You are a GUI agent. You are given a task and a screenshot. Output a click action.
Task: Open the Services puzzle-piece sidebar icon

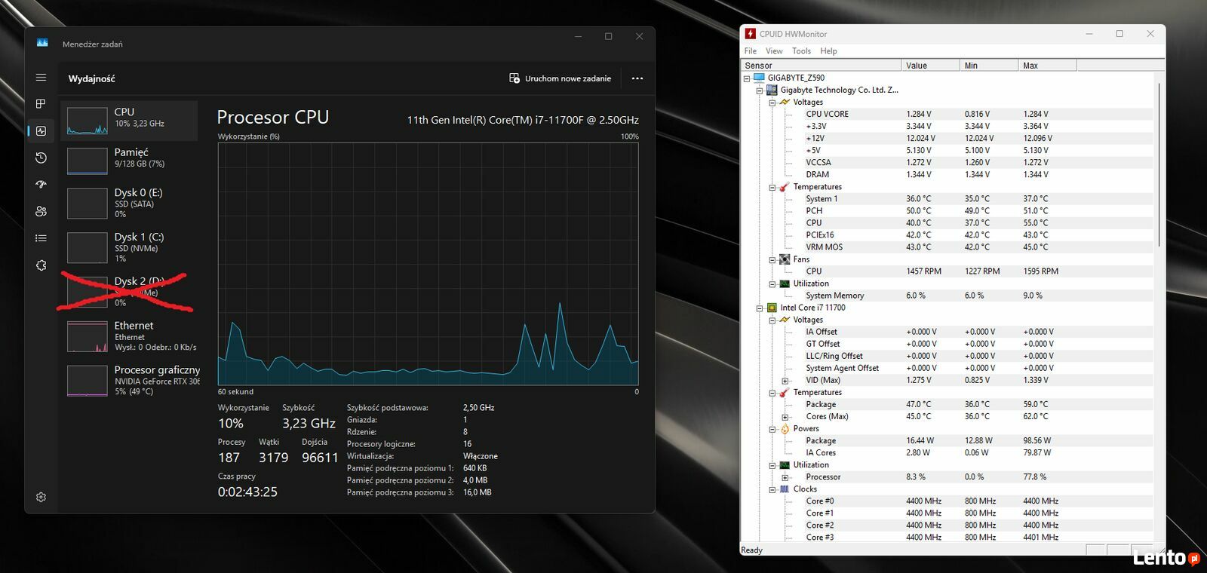click(x=41, y=265)
